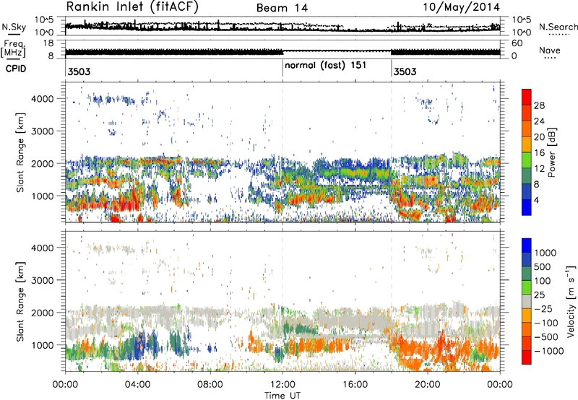Viewport: 578px width, 400px height.
Task: Select the "N.Sky" axis label
Action: click(14, 27)
